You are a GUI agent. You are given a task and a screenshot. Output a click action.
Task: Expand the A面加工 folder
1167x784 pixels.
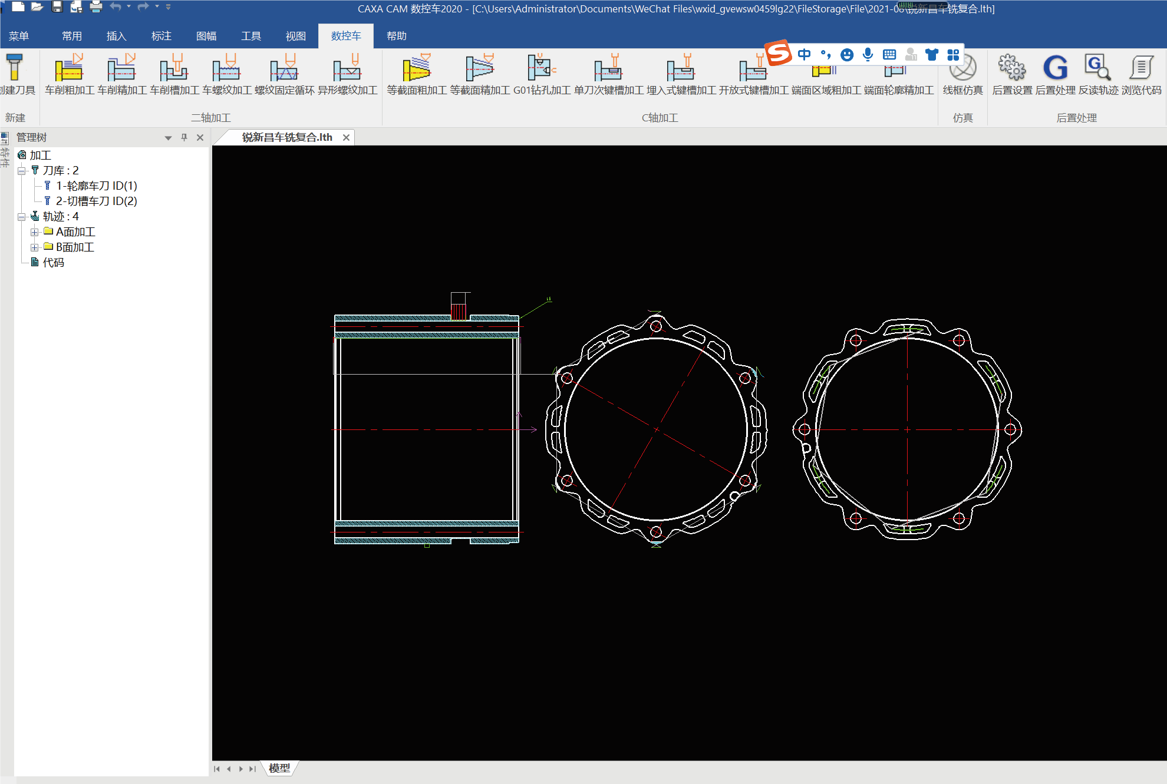coord(35,232)
